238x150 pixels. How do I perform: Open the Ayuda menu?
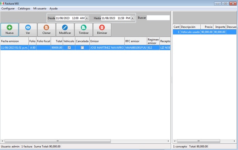[x=54, y=9]
